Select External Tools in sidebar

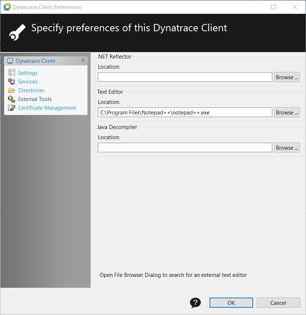(35, 99)
